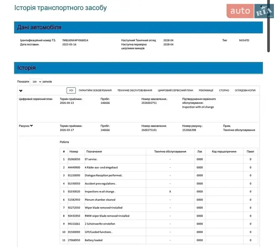This screenshot has height=247, width=277.
Task: Open ЦИФРОВИЙ СЕРВІСНИЙ ПЛАН filter
Action: [x=175, y=90]
